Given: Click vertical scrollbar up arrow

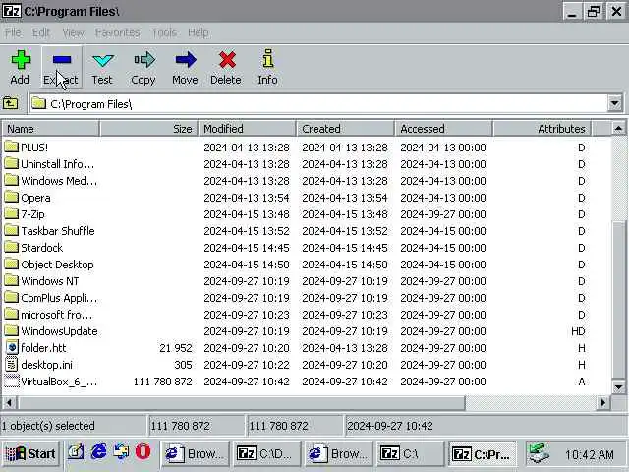Looking at the screenshot, I should click(x=618, y=129).
